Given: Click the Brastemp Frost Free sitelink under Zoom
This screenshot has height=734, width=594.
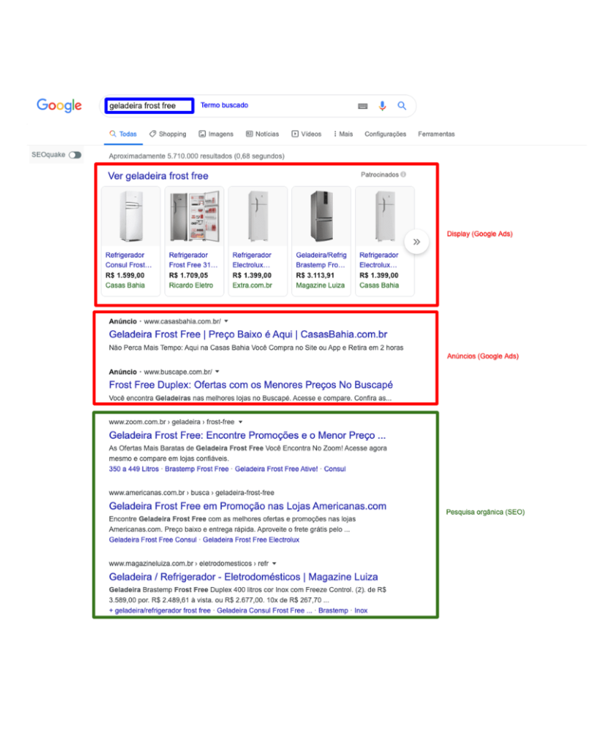Looking at the screenshot, I should [x=197, y=470].
